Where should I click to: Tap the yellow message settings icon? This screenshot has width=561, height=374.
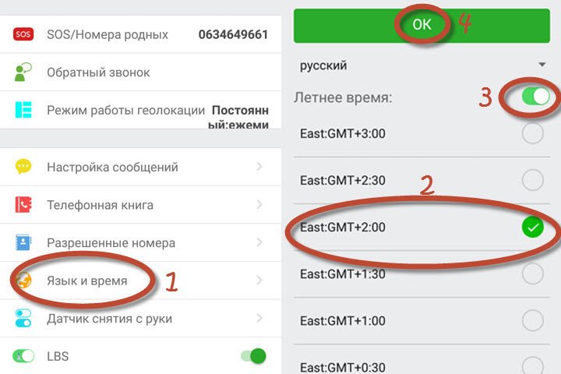pyautogui.click(x=23, y=167)
